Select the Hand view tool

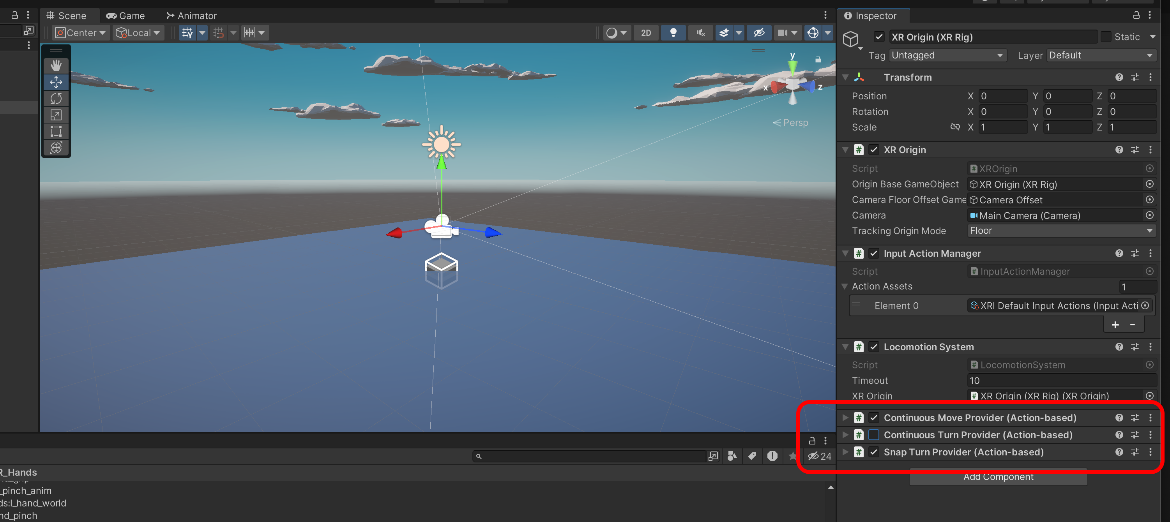(x=56, y=66)
